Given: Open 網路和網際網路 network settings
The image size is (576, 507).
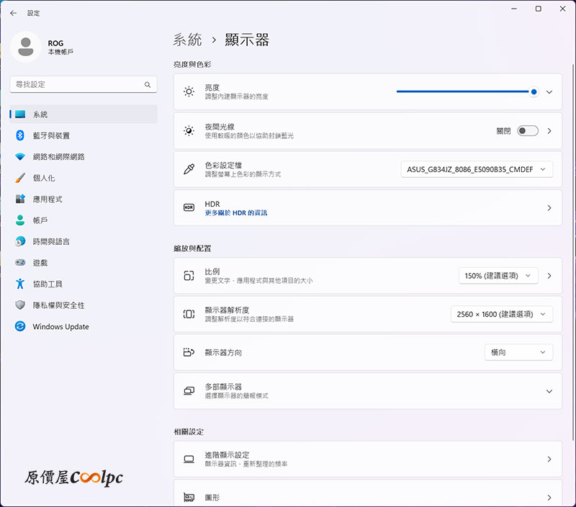Looking at the screenshot, I should click(58, 157).
